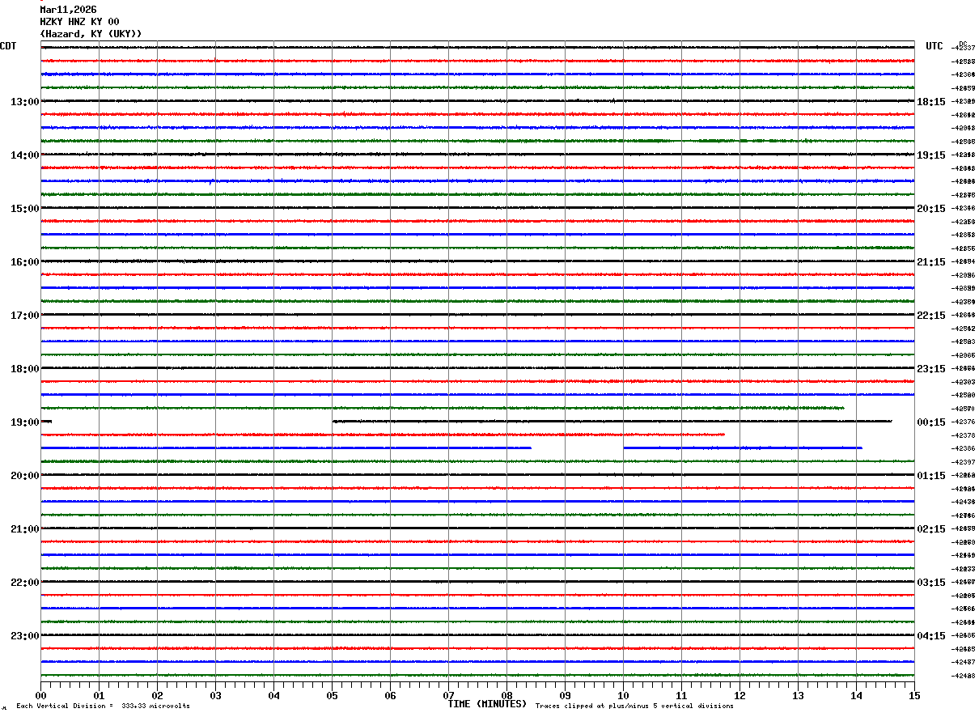The width and height of the screenshot is (979, 717).
Task: Click the Each Vertical Division 333.33 microvolts note
Action: click(103, 706)
